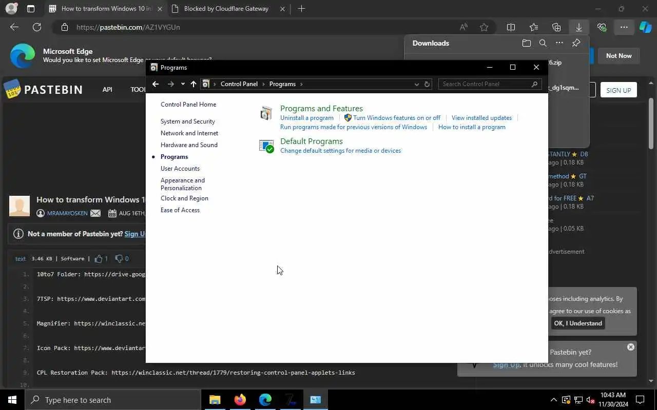Click forward arrow in Control Panel

pyautogui.click(x=171, y=84)
